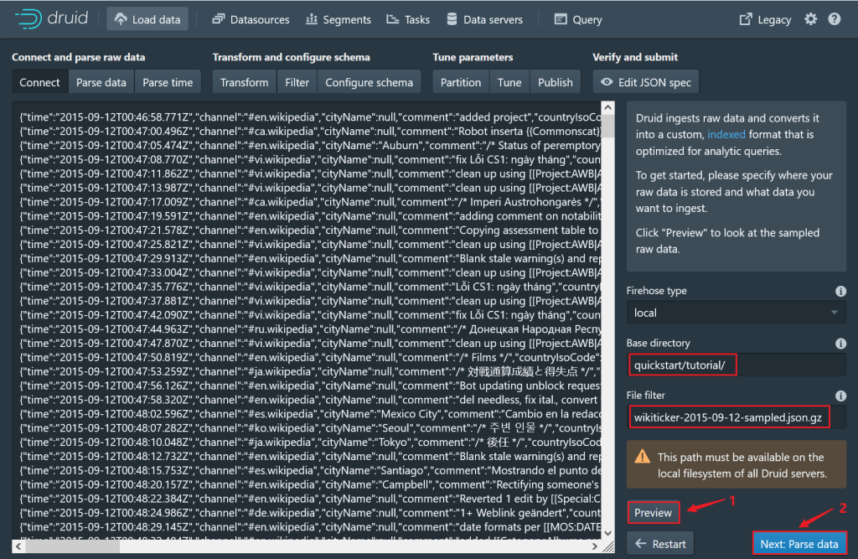Click the Preview button
Image resolution: width=858 pixels, height=559 pixels.
[x=653, y=512]
